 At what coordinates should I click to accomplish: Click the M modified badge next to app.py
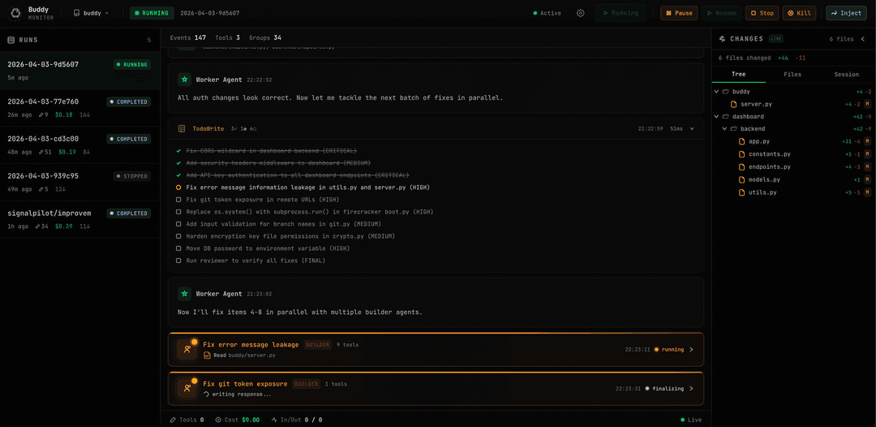(x=868, y=141)
